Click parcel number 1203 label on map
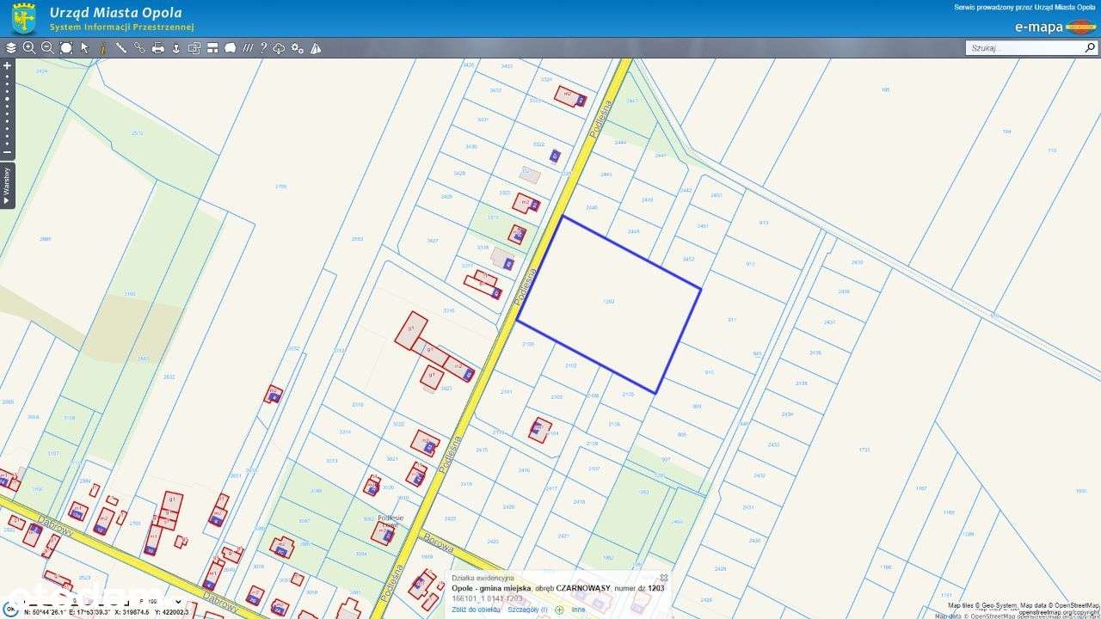The width and height of the screenshot is (1101, 619). tap(609, 302)
